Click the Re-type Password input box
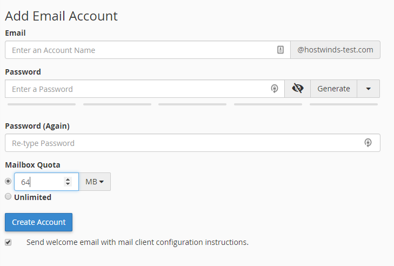 (x=184, y=143)
